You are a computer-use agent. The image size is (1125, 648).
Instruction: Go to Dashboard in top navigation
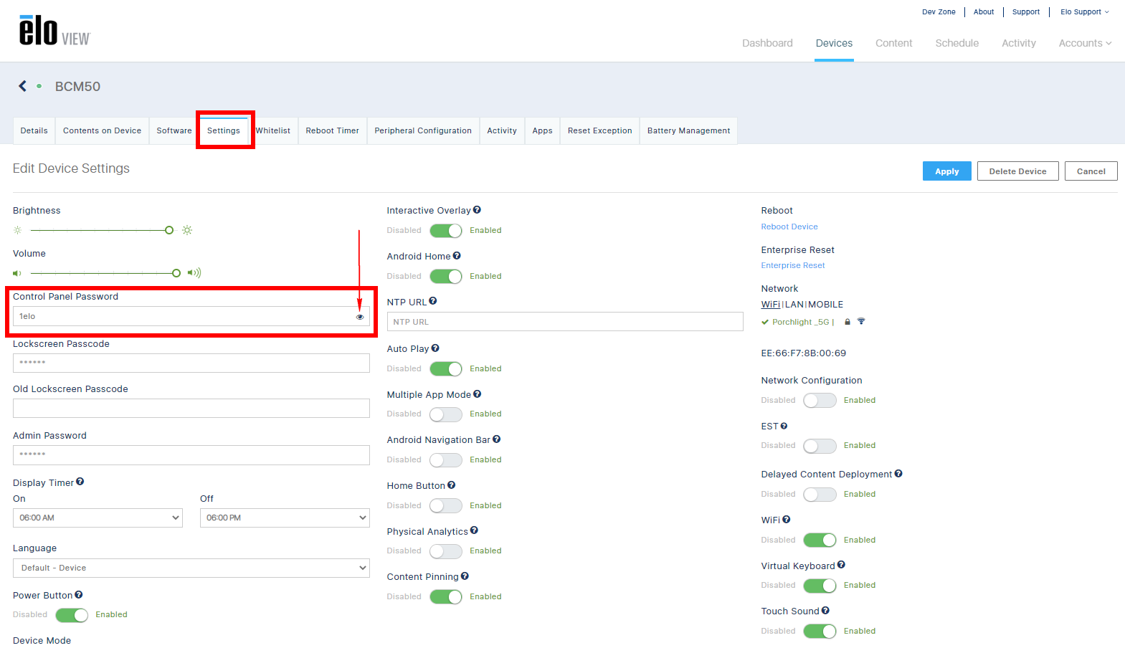(x=767, y=43)
